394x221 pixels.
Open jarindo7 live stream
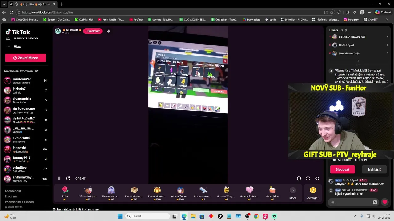coord(25,91)
